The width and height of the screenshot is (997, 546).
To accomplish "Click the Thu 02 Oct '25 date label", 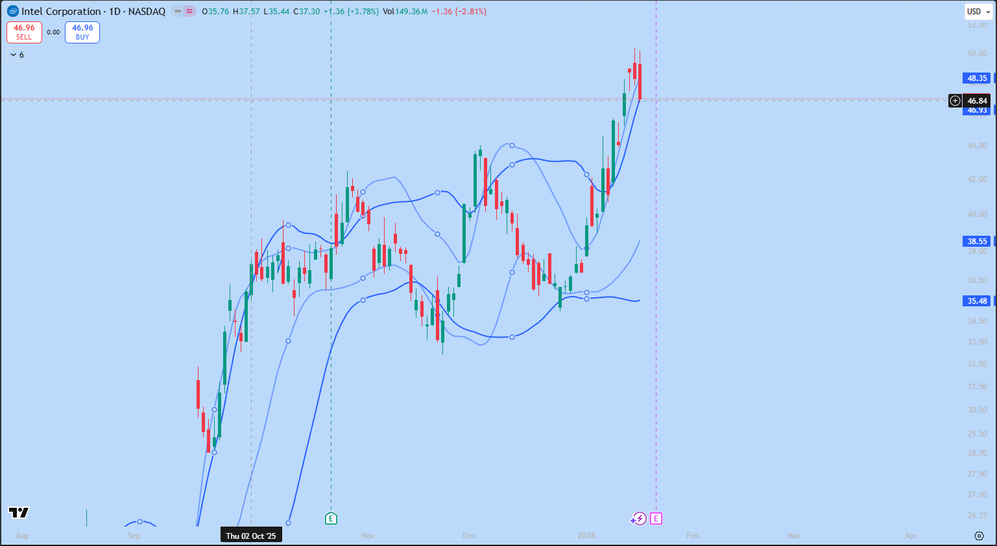I will point(251,536).
